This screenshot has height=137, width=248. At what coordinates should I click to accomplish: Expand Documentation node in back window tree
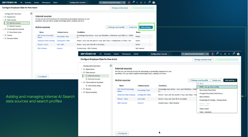pos(3,38)
